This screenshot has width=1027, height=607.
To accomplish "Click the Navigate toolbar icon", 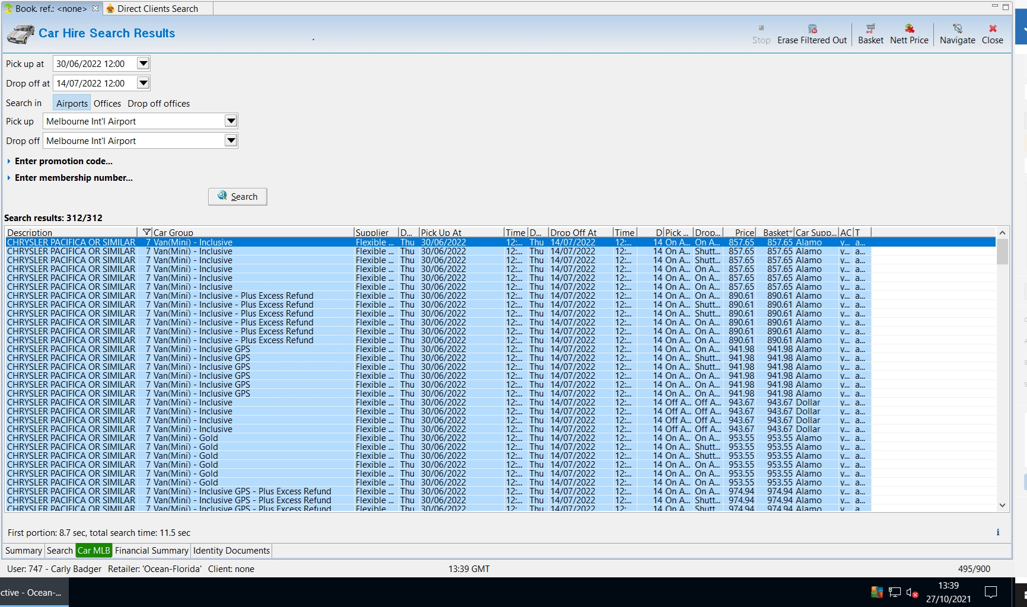I will pyautogui.click(x=958, y=28).
